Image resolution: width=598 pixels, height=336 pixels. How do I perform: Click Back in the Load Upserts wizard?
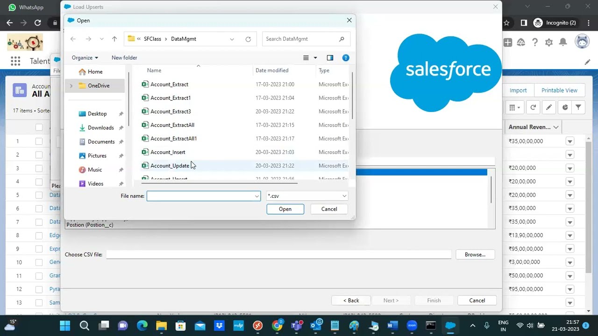click(351, 301)
